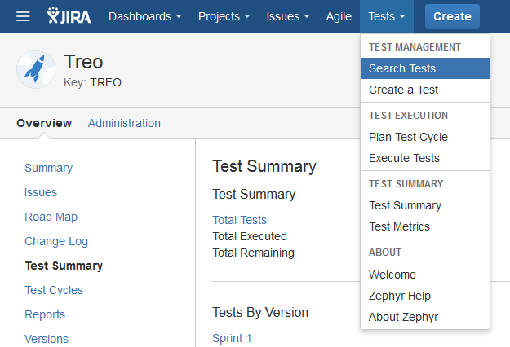Select Search Tests from menu
Viewport: 510px width, 347px height.
tap(402, 68)
